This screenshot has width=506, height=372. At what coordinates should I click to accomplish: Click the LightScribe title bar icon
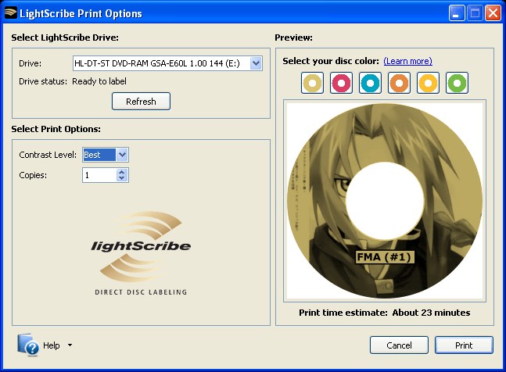pos(11,13)
